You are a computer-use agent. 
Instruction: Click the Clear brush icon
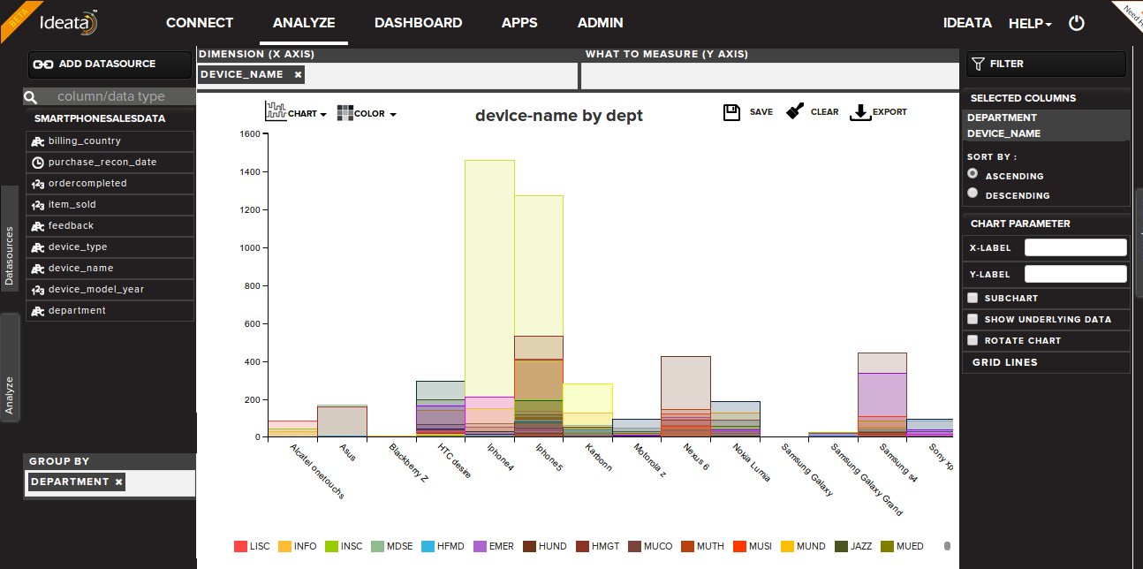point(795,110)
